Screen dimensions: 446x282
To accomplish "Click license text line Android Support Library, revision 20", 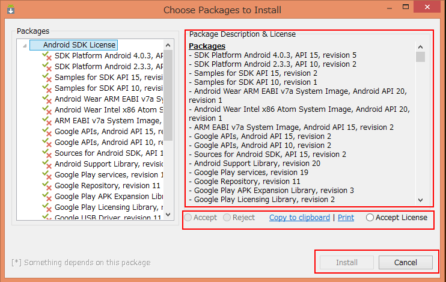I will tap(255, 164).
